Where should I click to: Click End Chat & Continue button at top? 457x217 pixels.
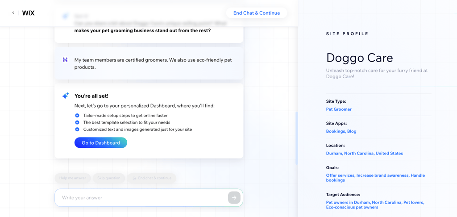(257, 13)
